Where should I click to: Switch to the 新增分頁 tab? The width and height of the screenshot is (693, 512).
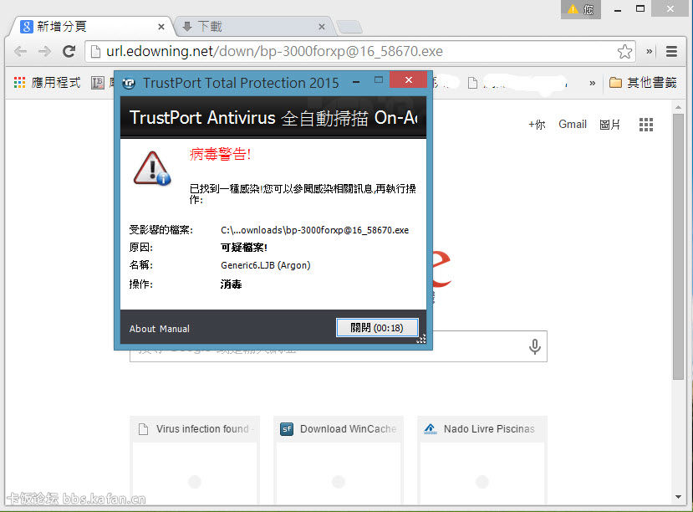coord(90,27)
